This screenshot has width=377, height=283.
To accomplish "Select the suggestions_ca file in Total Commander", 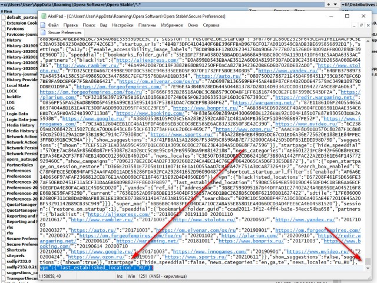I will (x=22, y=272).
